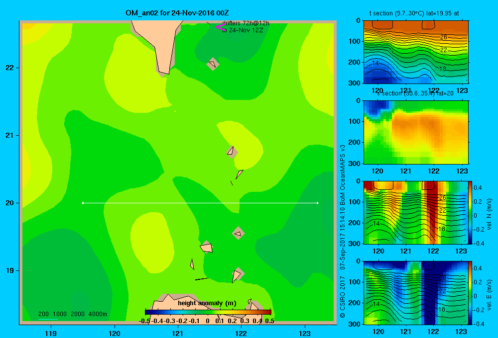Image resolution: width=498 pixels, height=338 pixels.
Task: Click longitude label 123 below the main map
Action: (x=305, y=333)
